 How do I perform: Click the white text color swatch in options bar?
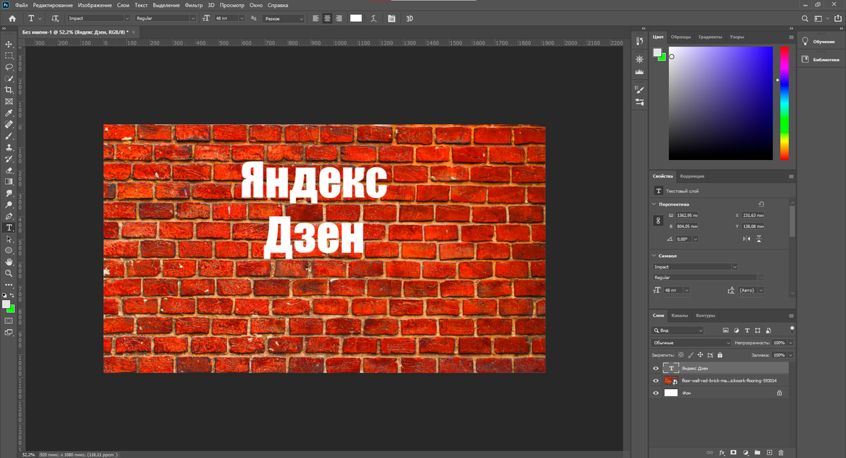tap(356, 18)
